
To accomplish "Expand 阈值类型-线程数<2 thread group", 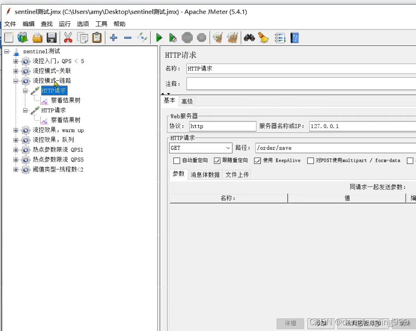I will [x=16, y=169].
